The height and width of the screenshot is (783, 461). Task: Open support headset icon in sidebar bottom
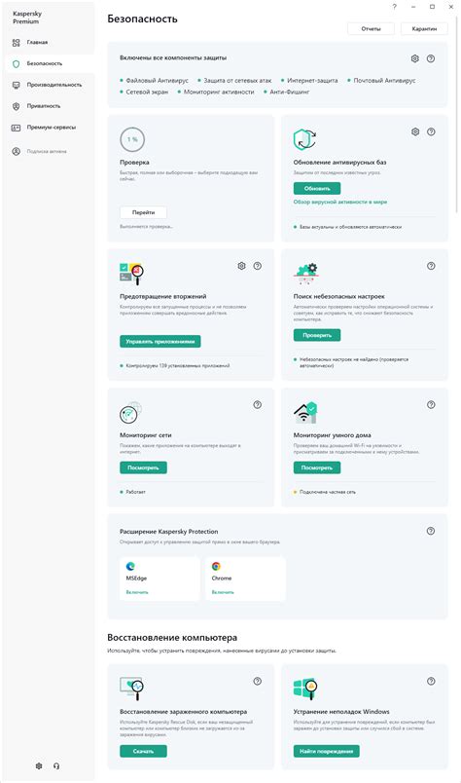(56, 766)
